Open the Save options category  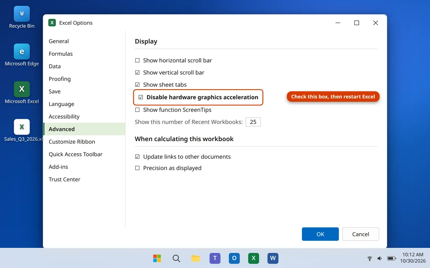click(84, 92)
